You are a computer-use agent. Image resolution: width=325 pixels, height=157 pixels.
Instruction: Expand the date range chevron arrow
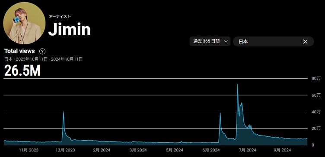click(226, 41)
